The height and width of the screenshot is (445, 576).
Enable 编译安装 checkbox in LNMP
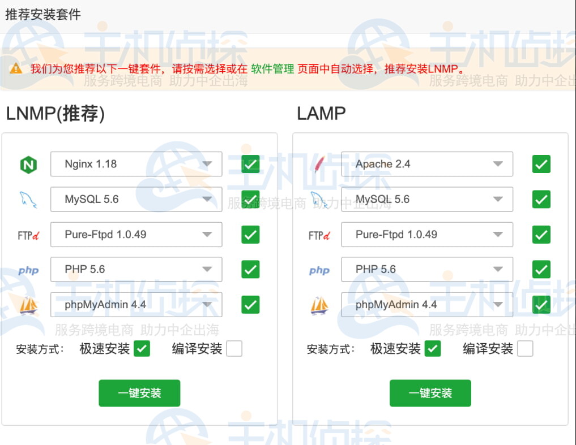pyautogui.click(x=234, y=348)
